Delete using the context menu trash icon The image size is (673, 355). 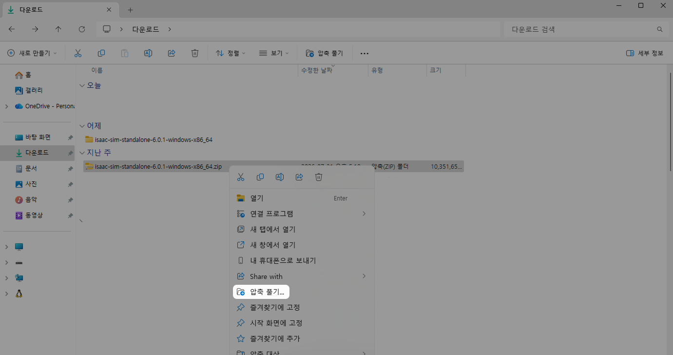(x=319, y=177)
